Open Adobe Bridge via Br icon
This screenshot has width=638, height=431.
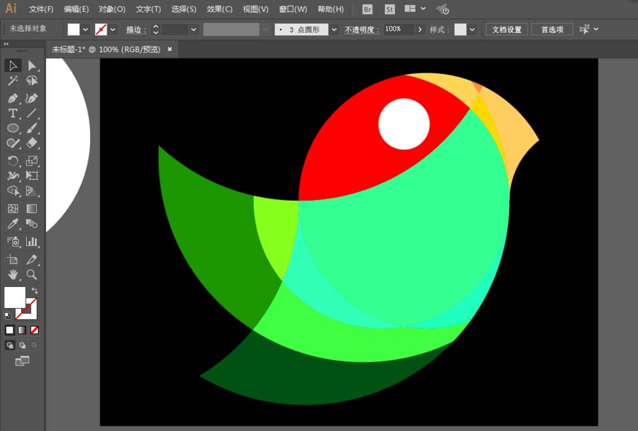coord(367,10)
